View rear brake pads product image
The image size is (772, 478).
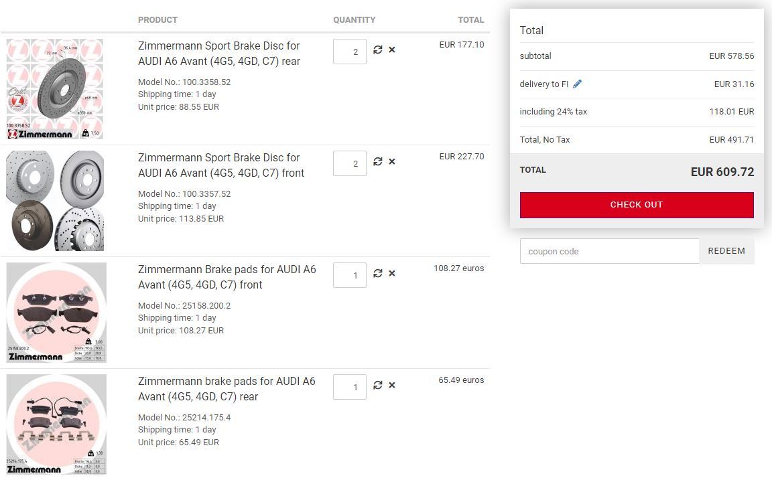pos(56,424)
